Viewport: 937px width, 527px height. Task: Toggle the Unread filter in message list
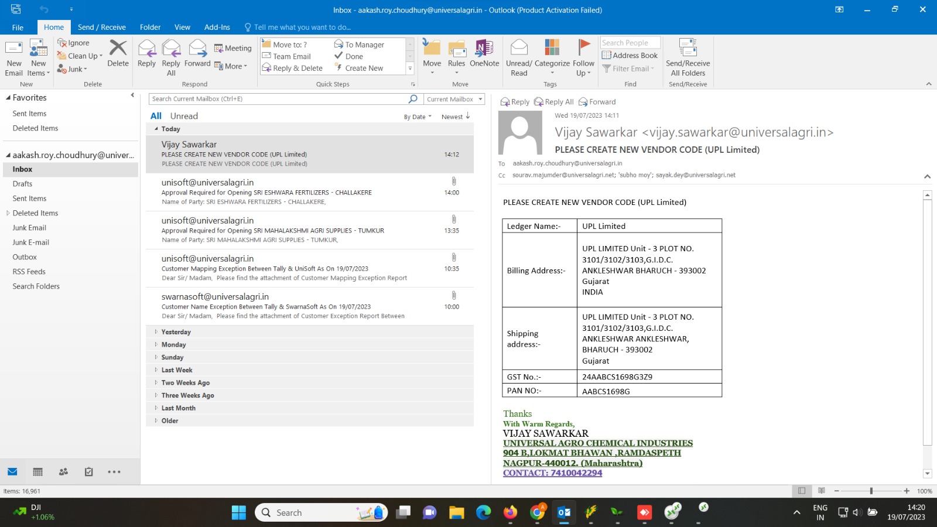(x=184, y=116)
